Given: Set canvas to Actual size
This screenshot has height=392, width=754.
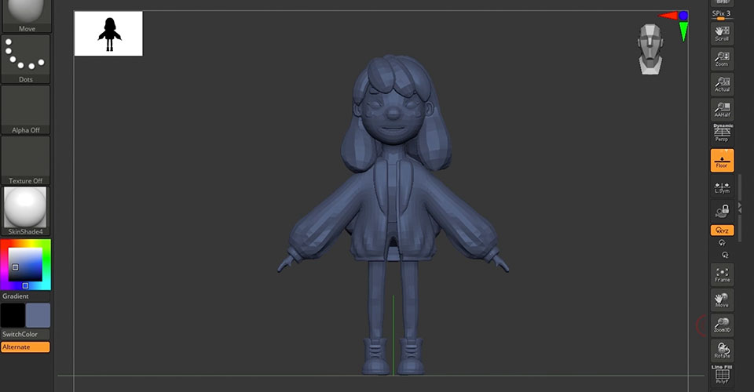Looking at the screenshot, I should pyautogui.click(x=723, y=85).
